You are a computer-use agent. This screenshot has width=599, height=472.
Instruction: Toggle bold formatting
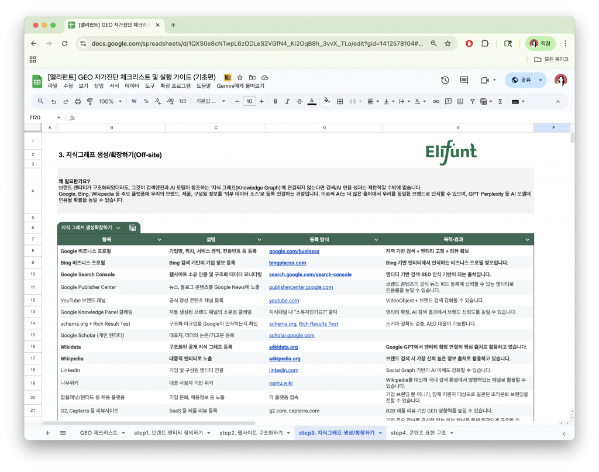[275, 102]
